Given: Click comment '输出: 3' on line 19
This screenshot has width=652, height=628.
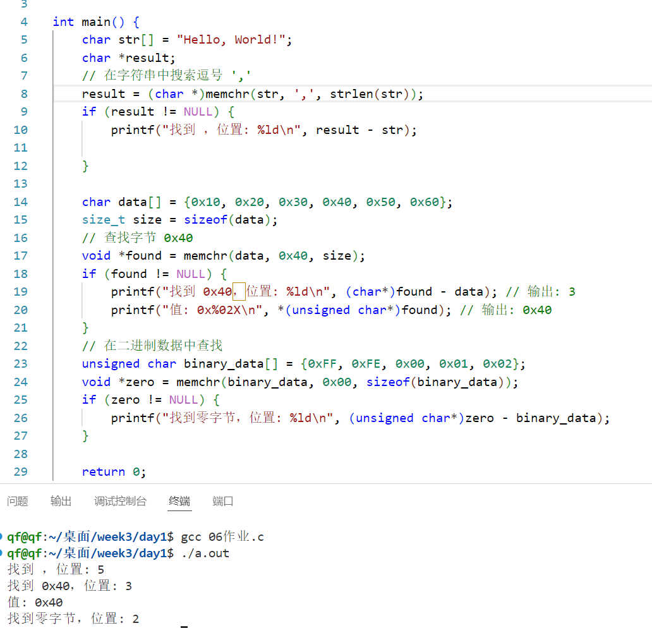Looking at the screenshot, I should point(541,292).
